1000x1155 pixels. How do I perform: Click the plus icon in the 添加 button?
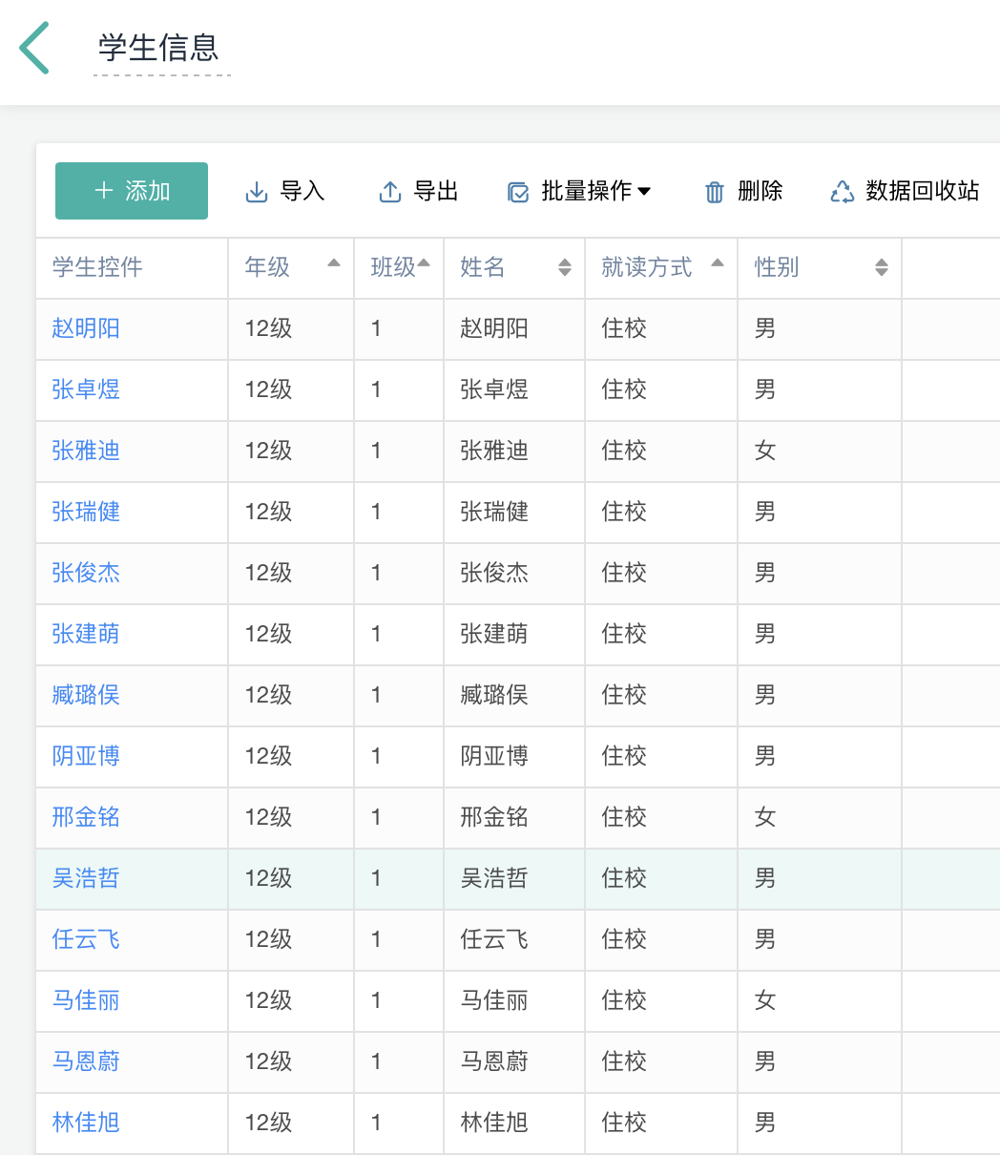click(104, 191)
